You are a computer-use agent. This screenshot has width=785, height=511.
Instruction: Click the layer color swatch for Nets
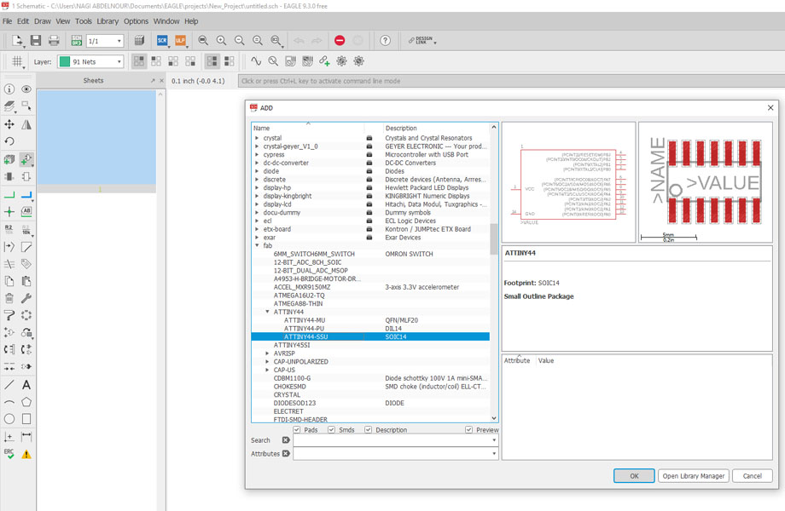(x=65, y=61)
